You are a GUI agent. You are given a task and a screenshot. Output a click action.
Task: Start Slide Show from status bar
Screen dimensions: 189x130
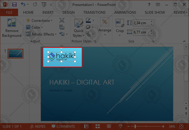pos(120,126)
